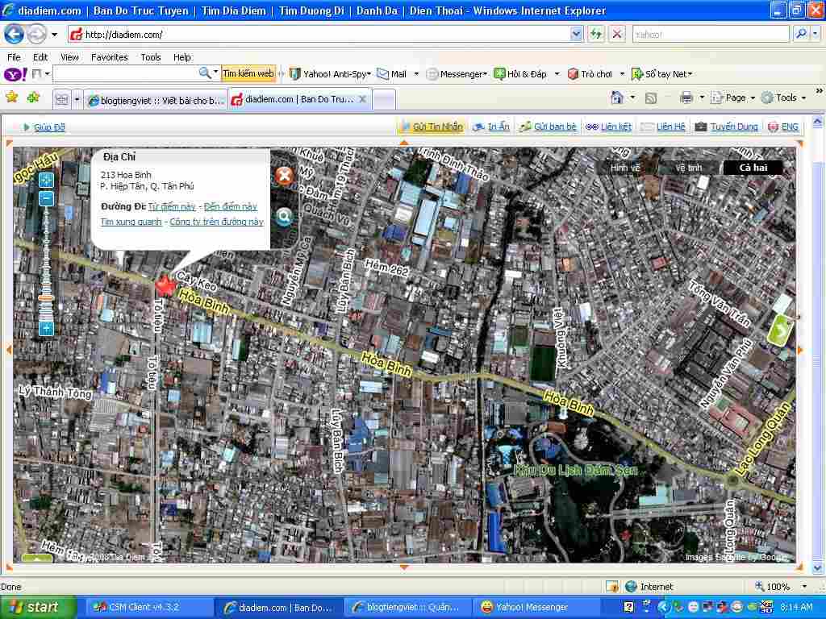Open the Help menu
Image resolution: width=826 pixels, height=619 pixels.
click(182, 57)
